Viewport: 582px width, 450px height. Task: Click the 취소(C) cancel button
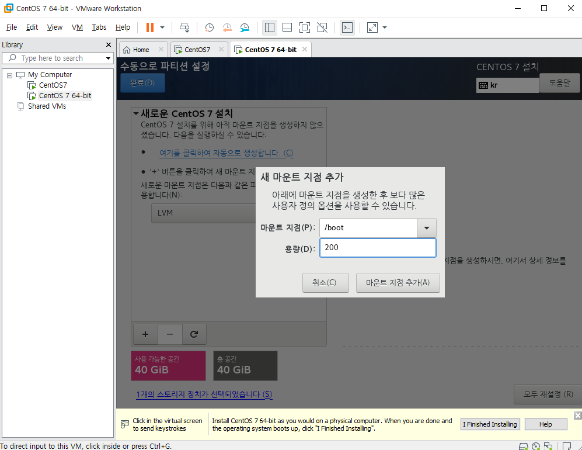(325, 283)
